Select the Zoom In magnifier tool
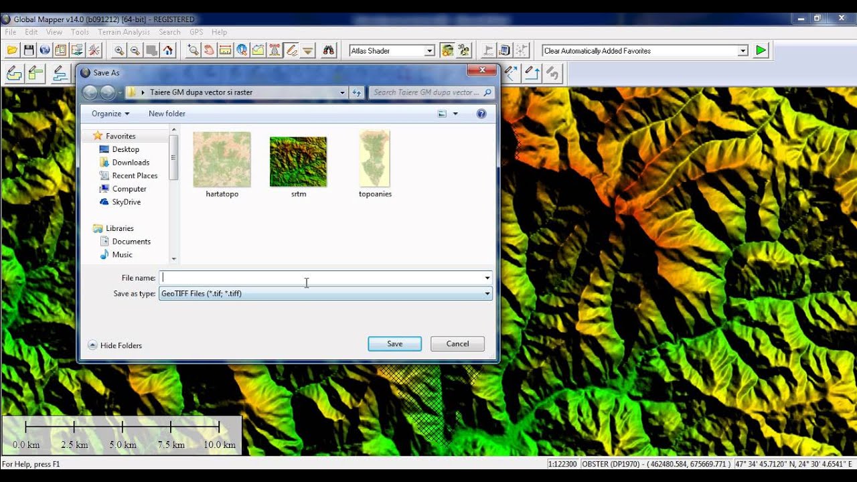This screenshot has width=857, height=482. [119, 50]
